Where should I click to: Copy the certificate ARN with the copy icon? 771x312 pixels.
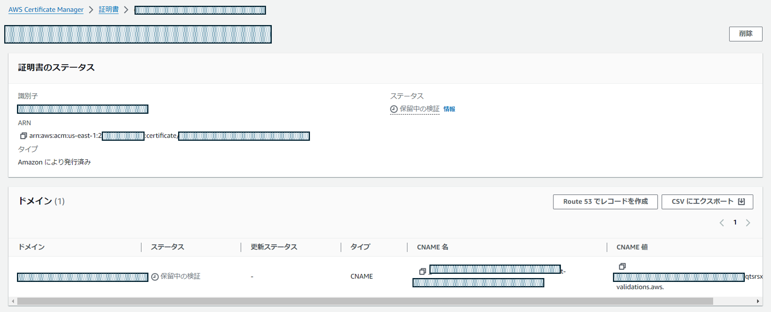(x=23, y=136)
